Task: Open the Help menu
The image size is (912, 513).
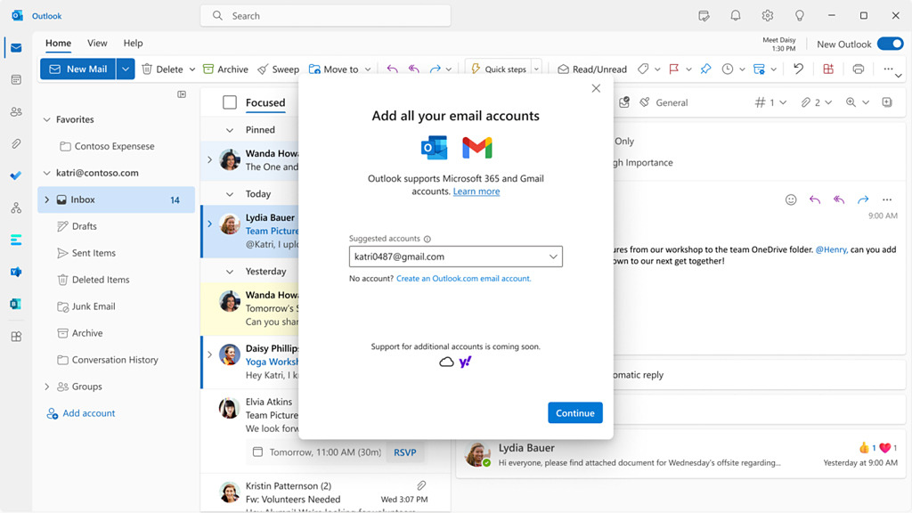Action: point(133,43)
